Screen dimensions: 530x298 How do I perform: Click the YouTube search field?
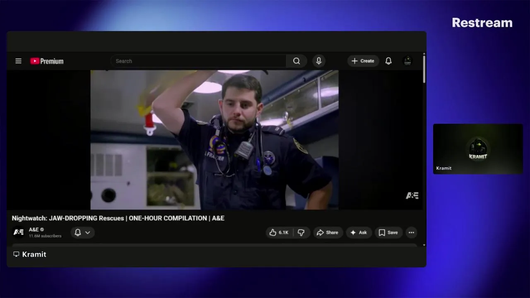pyautogui.click(x=198, y=61)
